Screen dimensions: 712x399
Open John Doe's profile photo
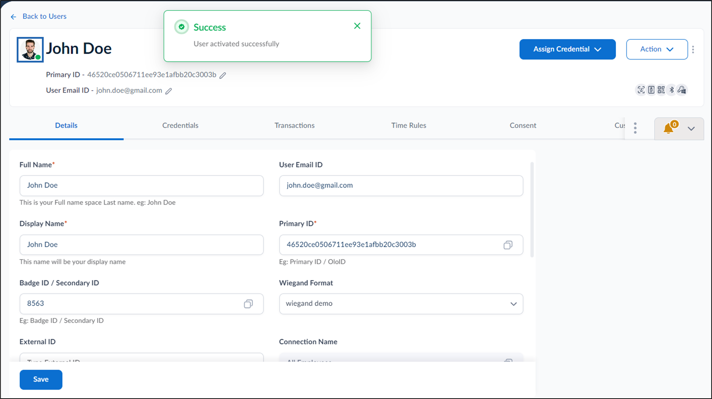pos(30,50)
